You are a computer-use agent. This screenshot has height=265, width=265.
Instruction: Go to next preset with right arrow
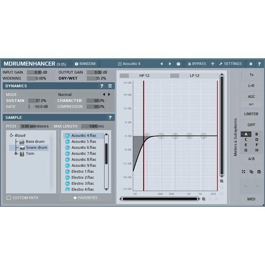coord(170,64)
